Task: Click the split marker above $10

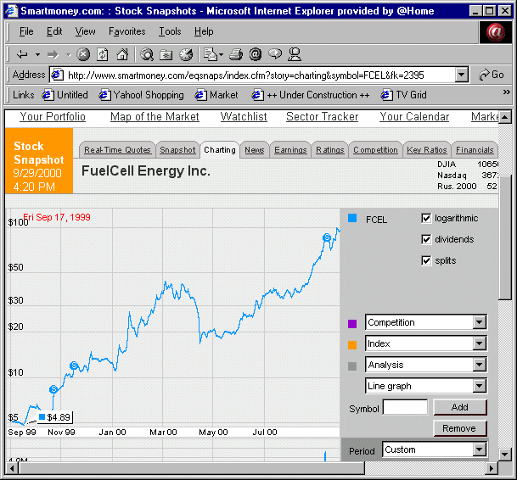Action: point(74,366)
